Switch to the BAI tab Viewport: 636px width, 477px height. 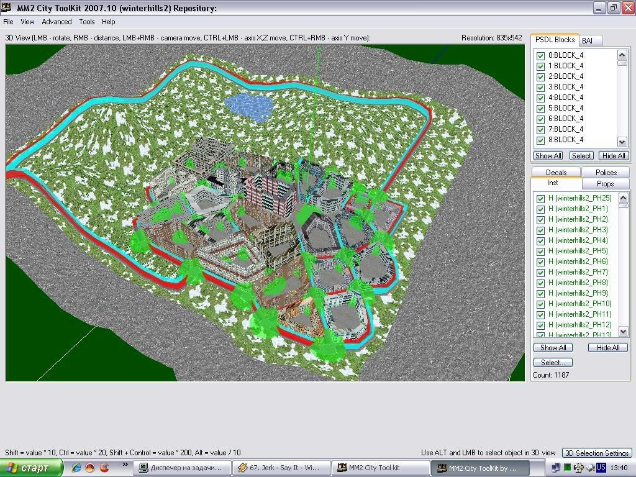[x=588, y=40]
